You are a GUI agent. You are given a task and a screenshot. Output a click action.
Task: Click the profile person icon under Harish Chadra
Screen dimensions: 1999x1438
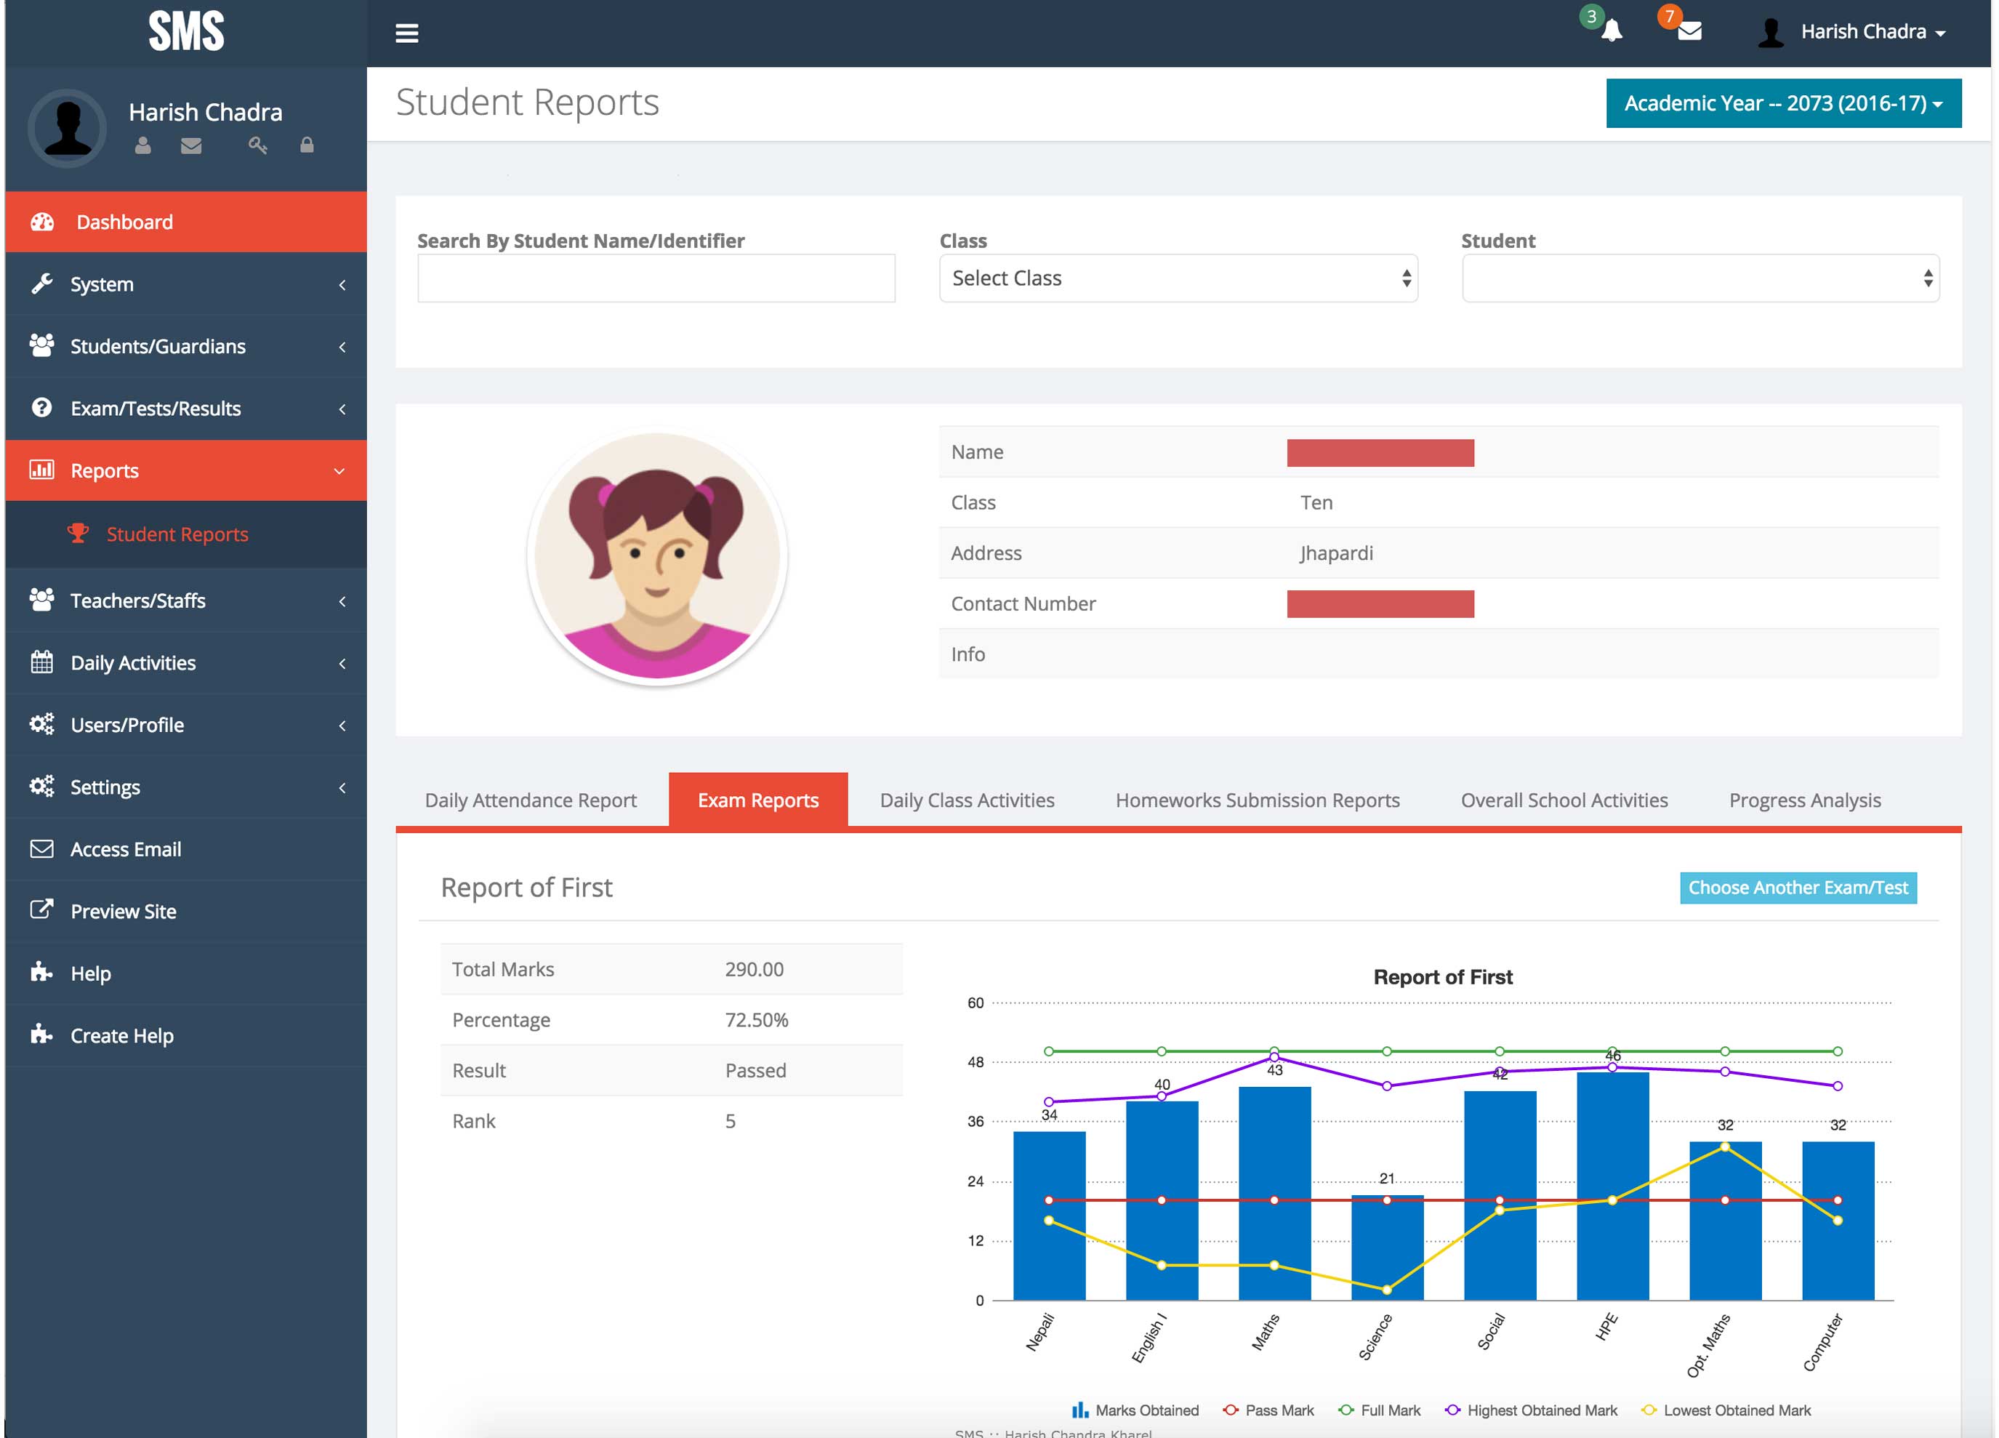pos(142,145)
